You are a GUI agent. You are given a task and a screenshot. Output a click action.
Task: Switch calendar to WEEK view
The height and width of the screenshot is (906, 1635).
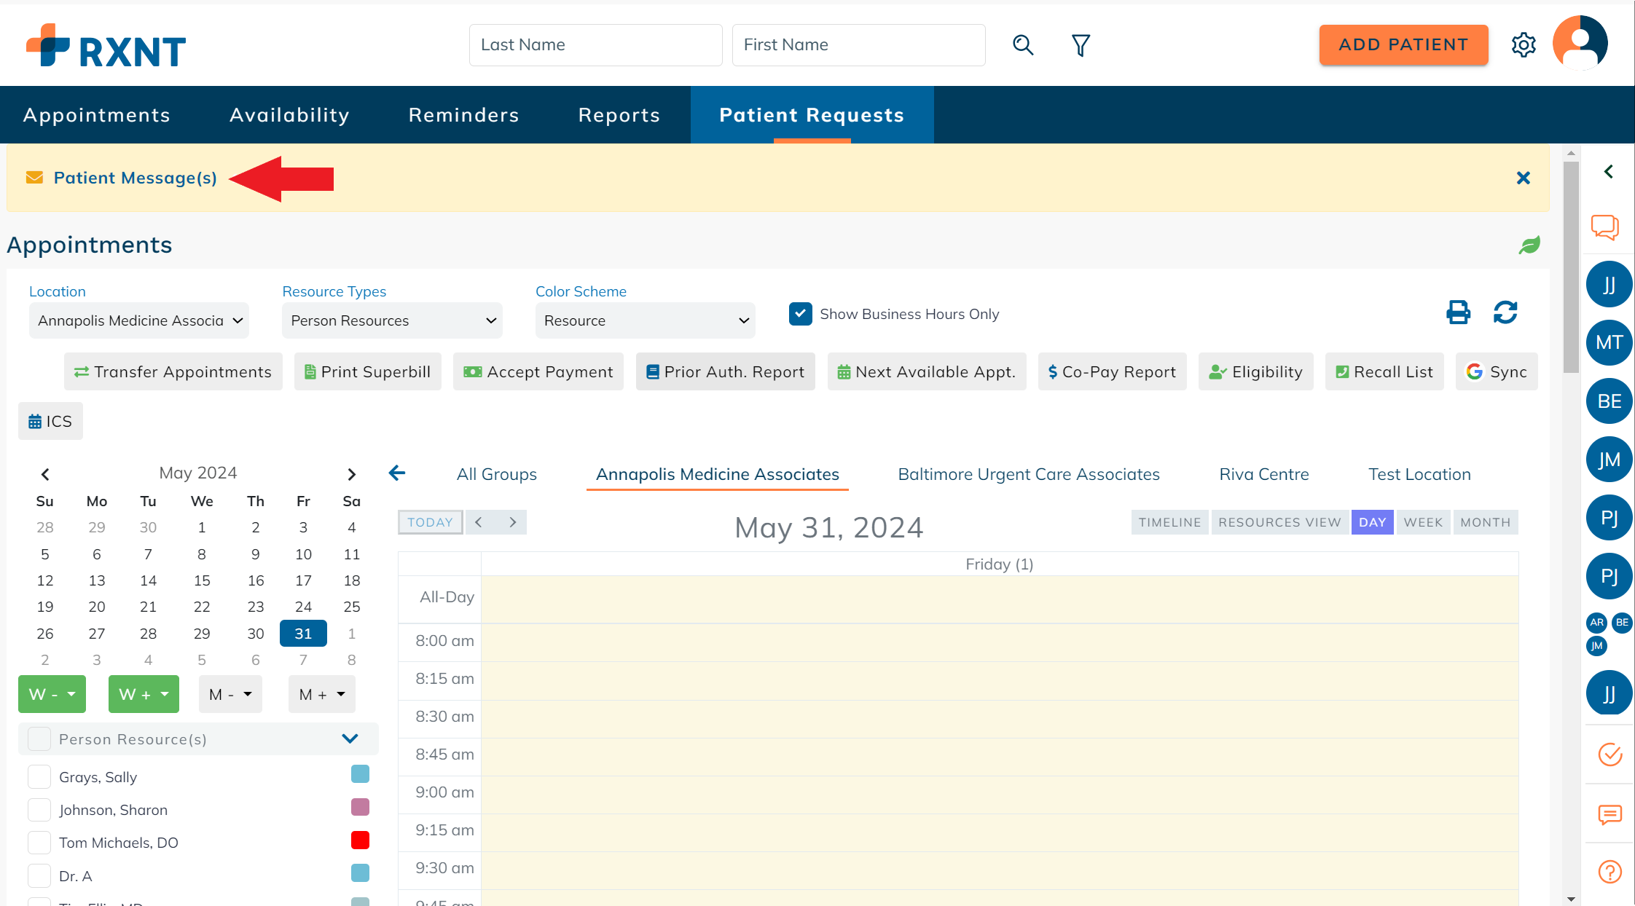pos(1423,522)
